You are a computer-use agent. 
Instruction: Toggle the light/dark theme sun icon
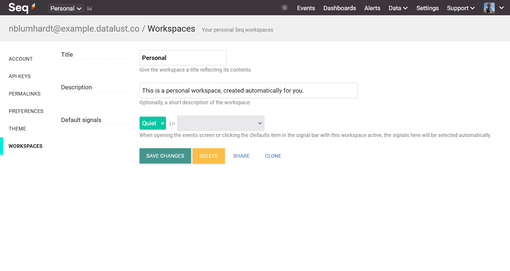(285, 8)
